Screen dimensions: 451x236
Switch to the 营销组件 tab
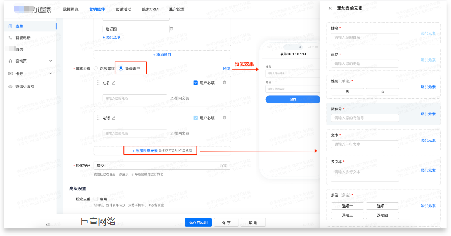[97, 9]
